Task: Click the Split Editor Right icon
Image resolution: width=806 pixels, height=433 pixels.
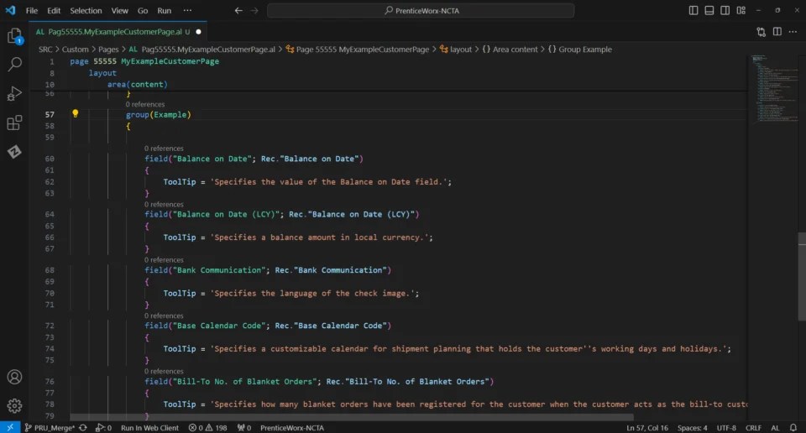Action: click(x=777, y=32)
